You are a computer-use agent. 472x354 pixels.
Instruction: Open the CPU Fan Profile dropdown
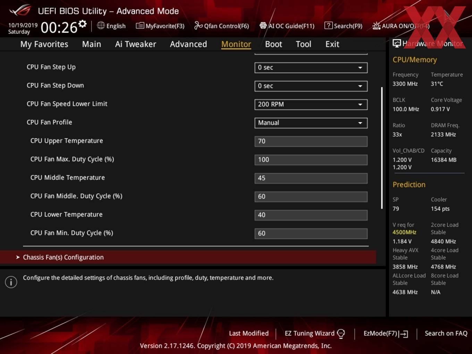tap(311, 123)
